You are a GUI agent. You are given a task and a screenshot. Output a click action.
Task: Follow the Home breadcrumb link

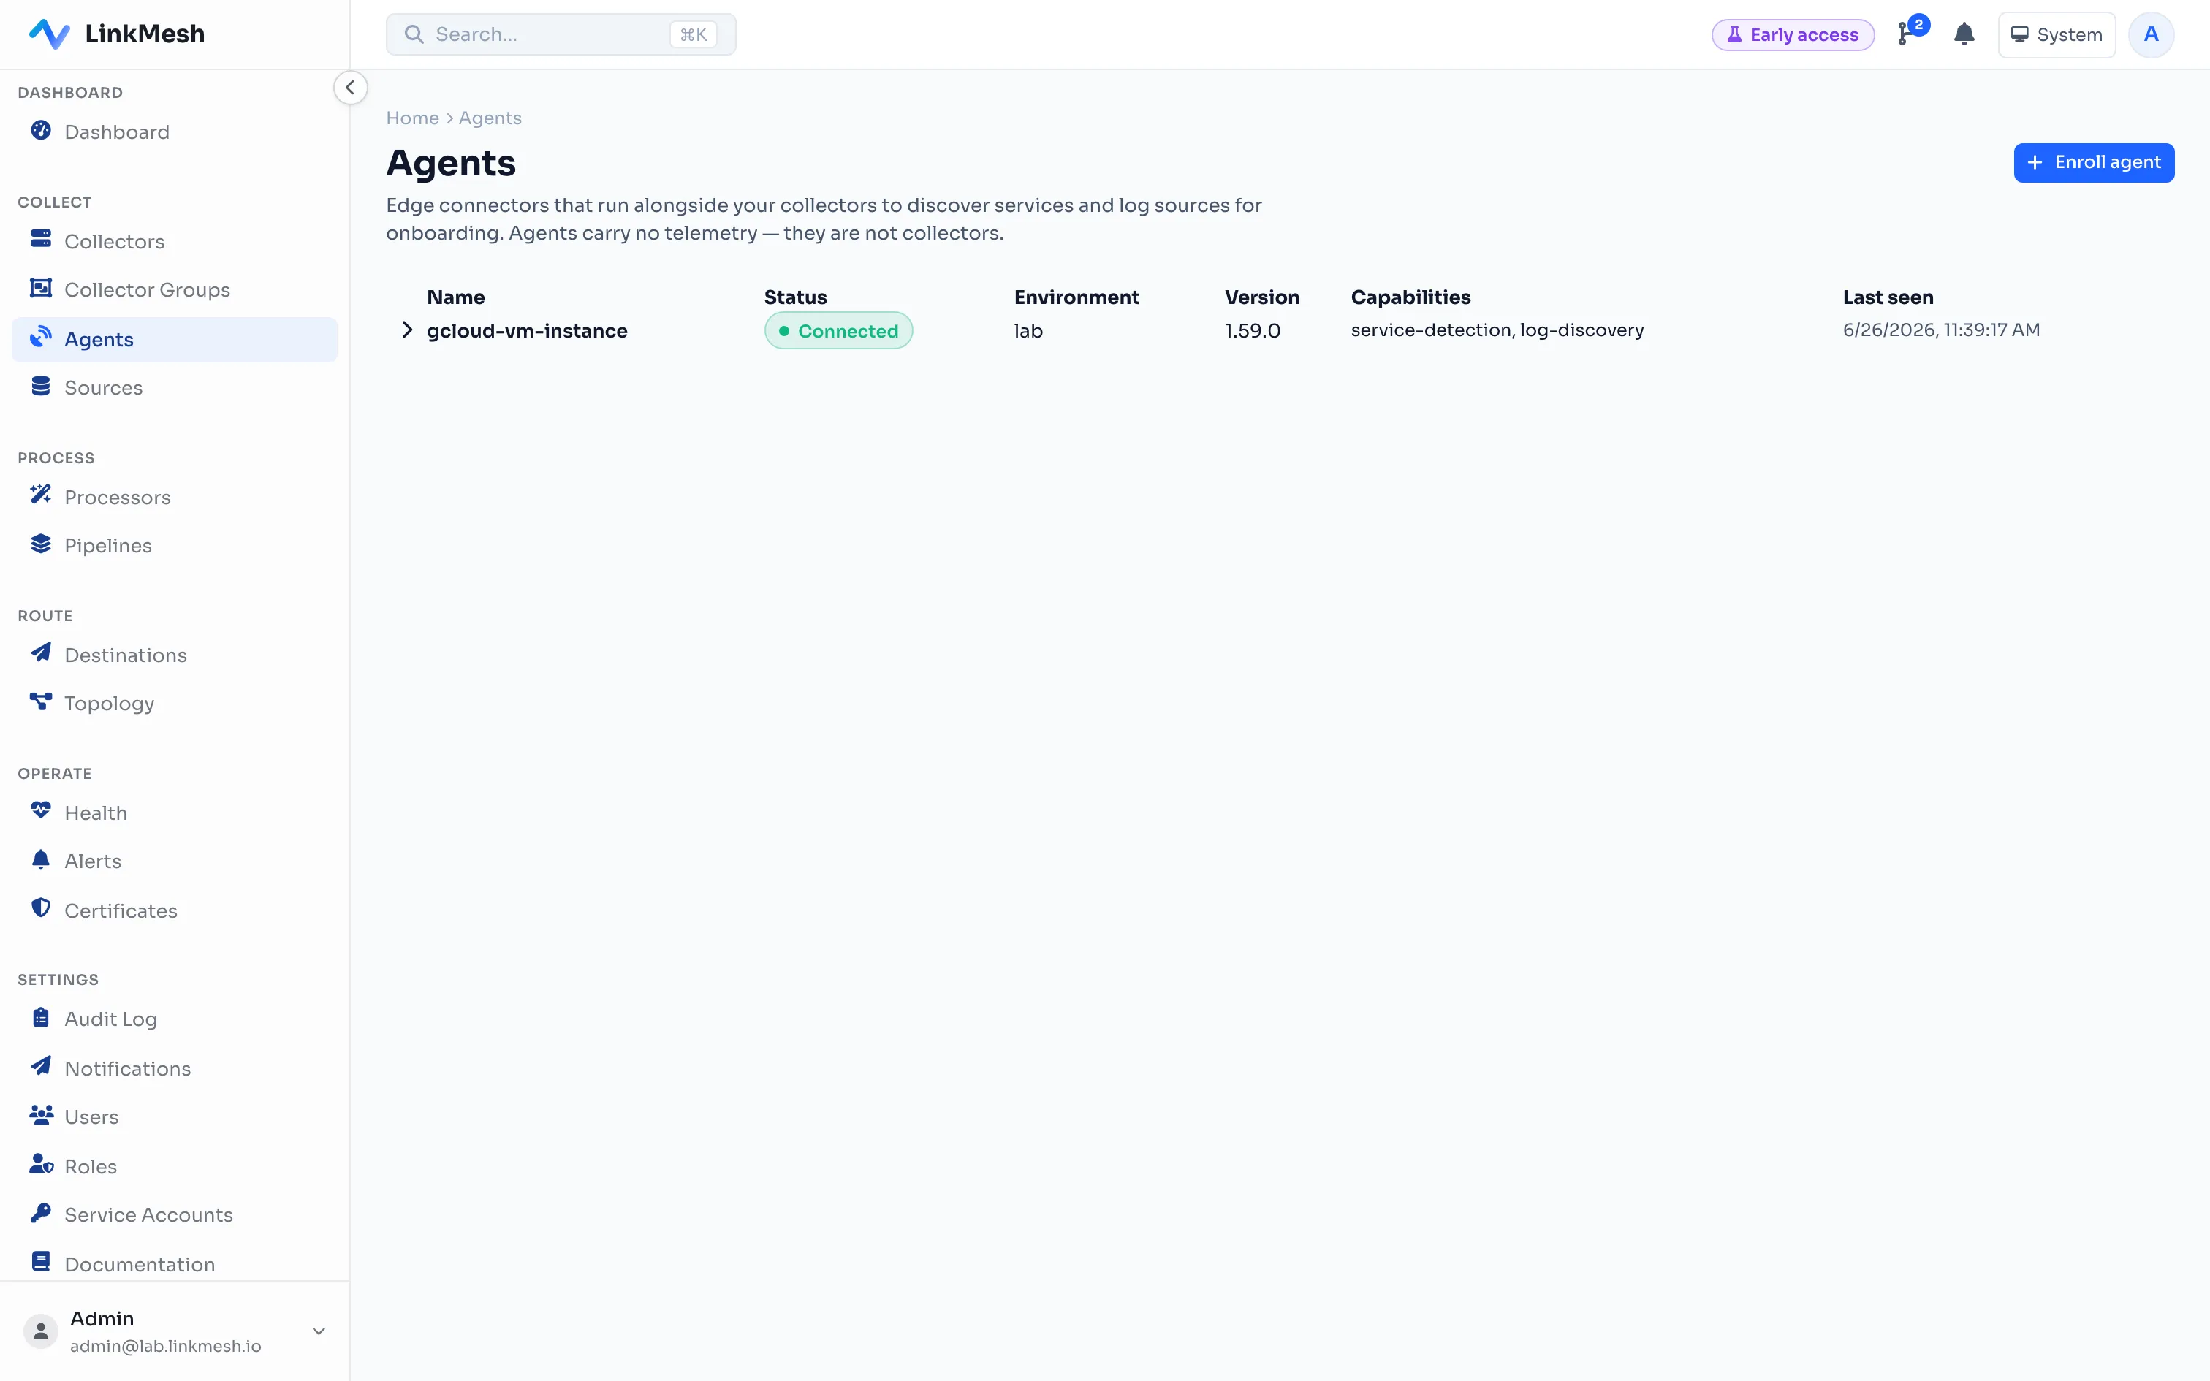pos(413,118)
